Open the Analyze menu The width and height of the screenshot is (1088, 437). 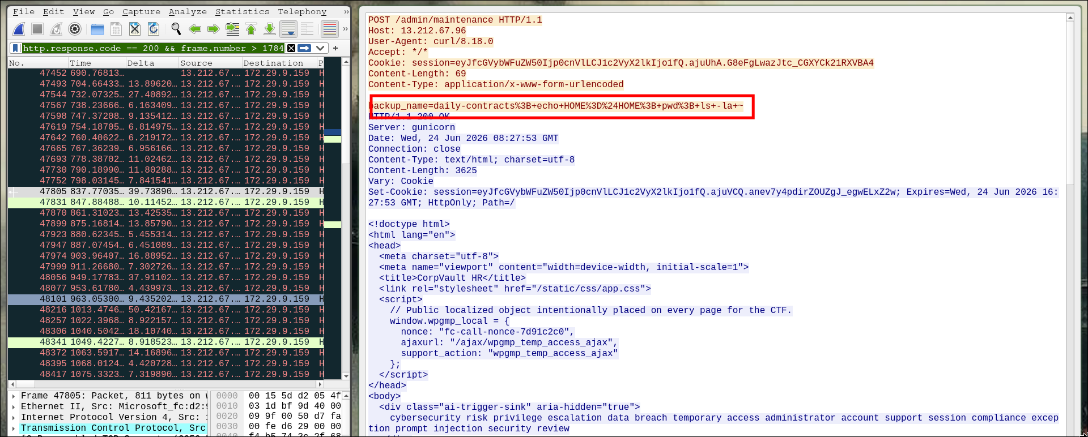click(x=188, y=11)
